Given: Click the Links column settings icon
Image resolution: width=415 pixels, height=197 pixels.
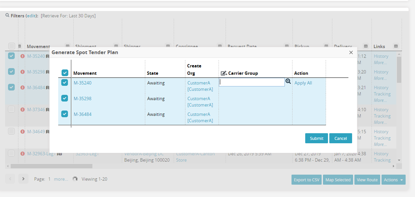Looking at the screenshot, I should (x=396, y=46).
